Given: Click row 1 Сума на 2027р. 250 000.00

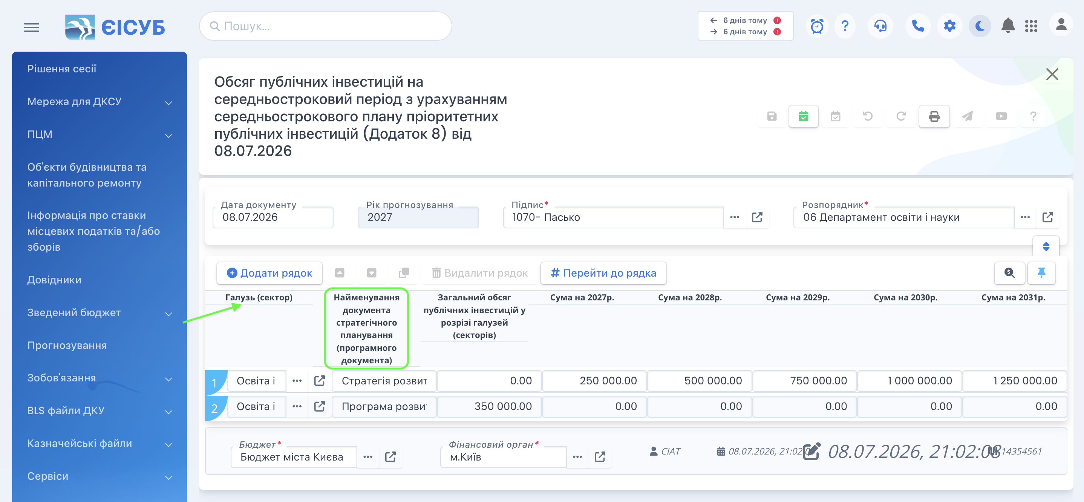Looking at the screenshot, I should click(x=594, y=381).
